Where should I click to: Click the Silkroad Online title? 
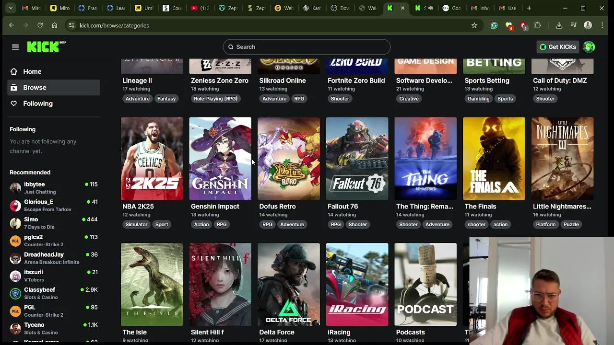[283, 80]
